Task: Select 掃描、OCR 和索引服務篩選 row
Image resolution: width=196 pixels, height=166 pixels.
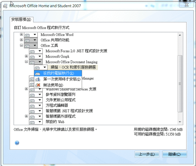Action: coord(73,67)
